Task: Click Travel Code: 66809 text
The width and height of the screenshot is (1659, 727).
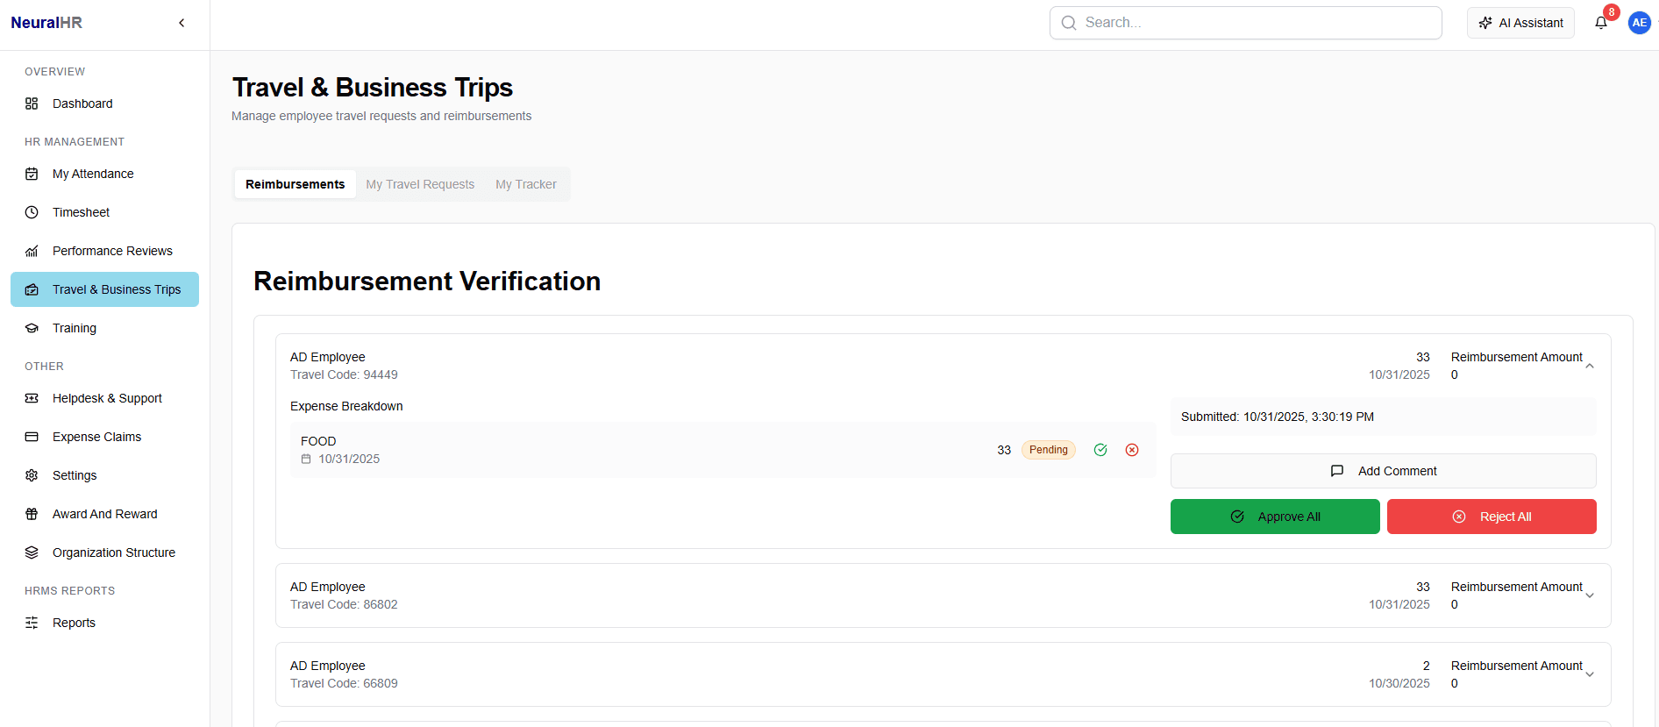Action: 344,683
